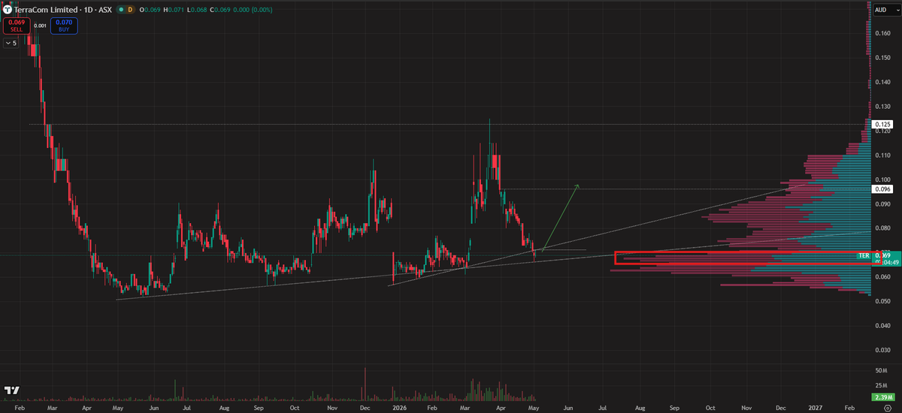The width and height of the screenshot is (902, 413).
Task: Click the 50M volume scale label
Action: pyautogui.click(x=880, y=371)
